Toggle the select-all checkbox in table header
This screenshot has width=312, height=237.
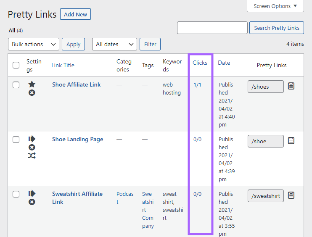16,65
